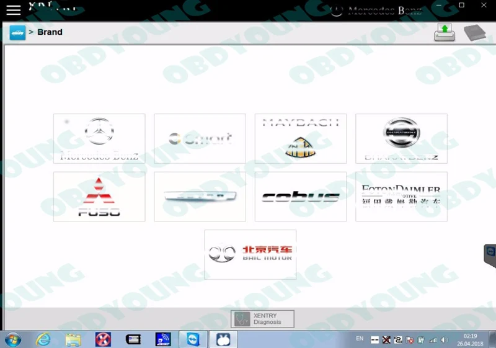
Task: Switch to TeamViewer in the taskbar
Action: pyautogui.click(x=193, y=340)
